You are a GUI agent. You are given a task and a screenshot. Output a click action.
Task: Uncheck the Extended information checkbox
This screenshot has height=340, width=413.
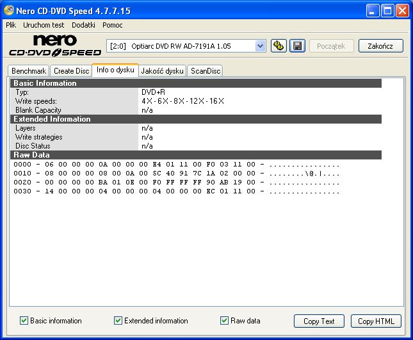pyautogui.click(x=118, y=321)
